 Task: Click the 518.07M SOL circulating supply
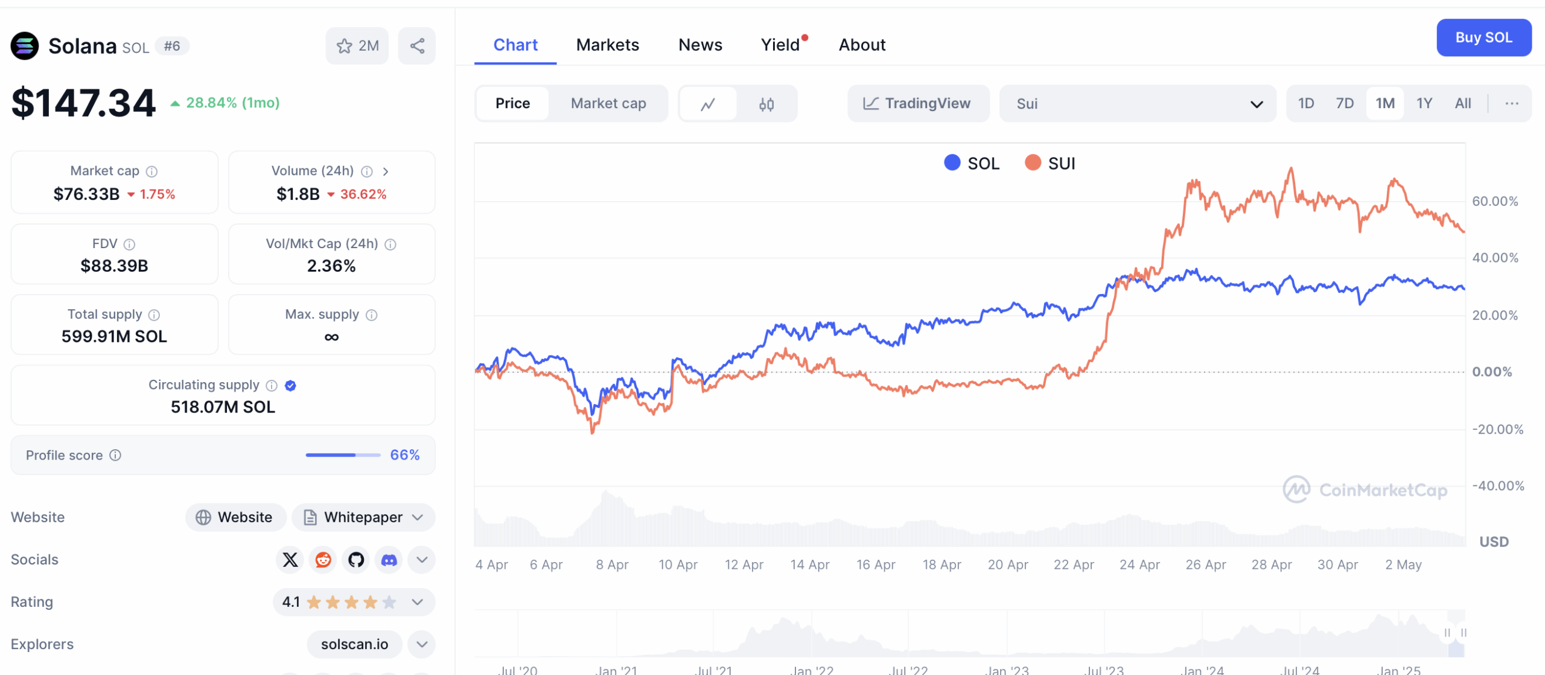[223, 407]
